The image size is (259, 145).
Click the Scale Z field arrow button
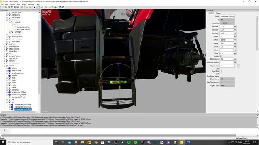[x=235, y=54]
